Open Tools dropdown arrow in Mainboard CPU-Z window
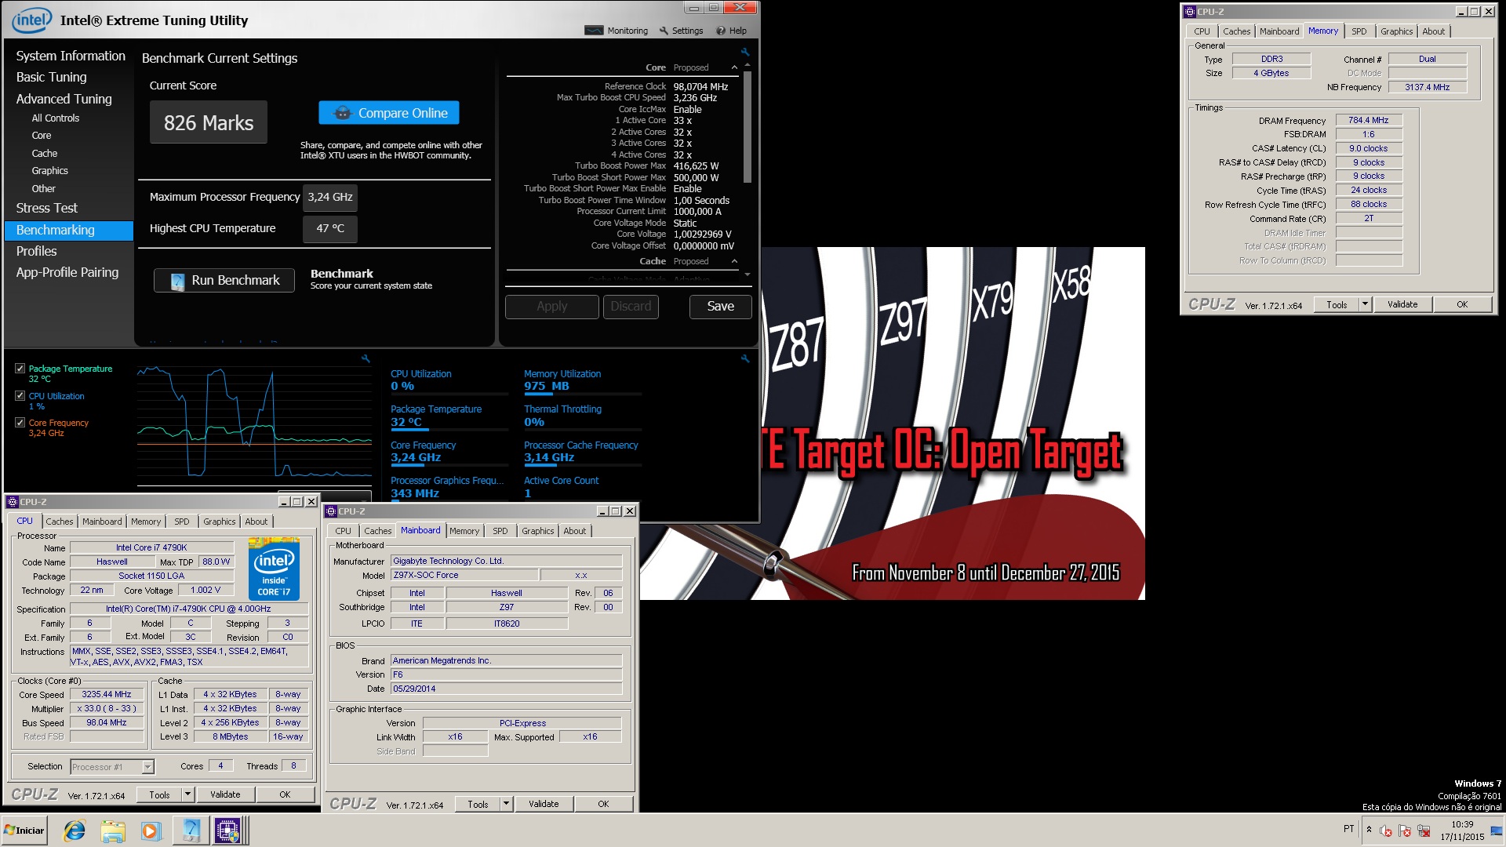Viewport: 1506px width, 847px height. coord(506,804)
